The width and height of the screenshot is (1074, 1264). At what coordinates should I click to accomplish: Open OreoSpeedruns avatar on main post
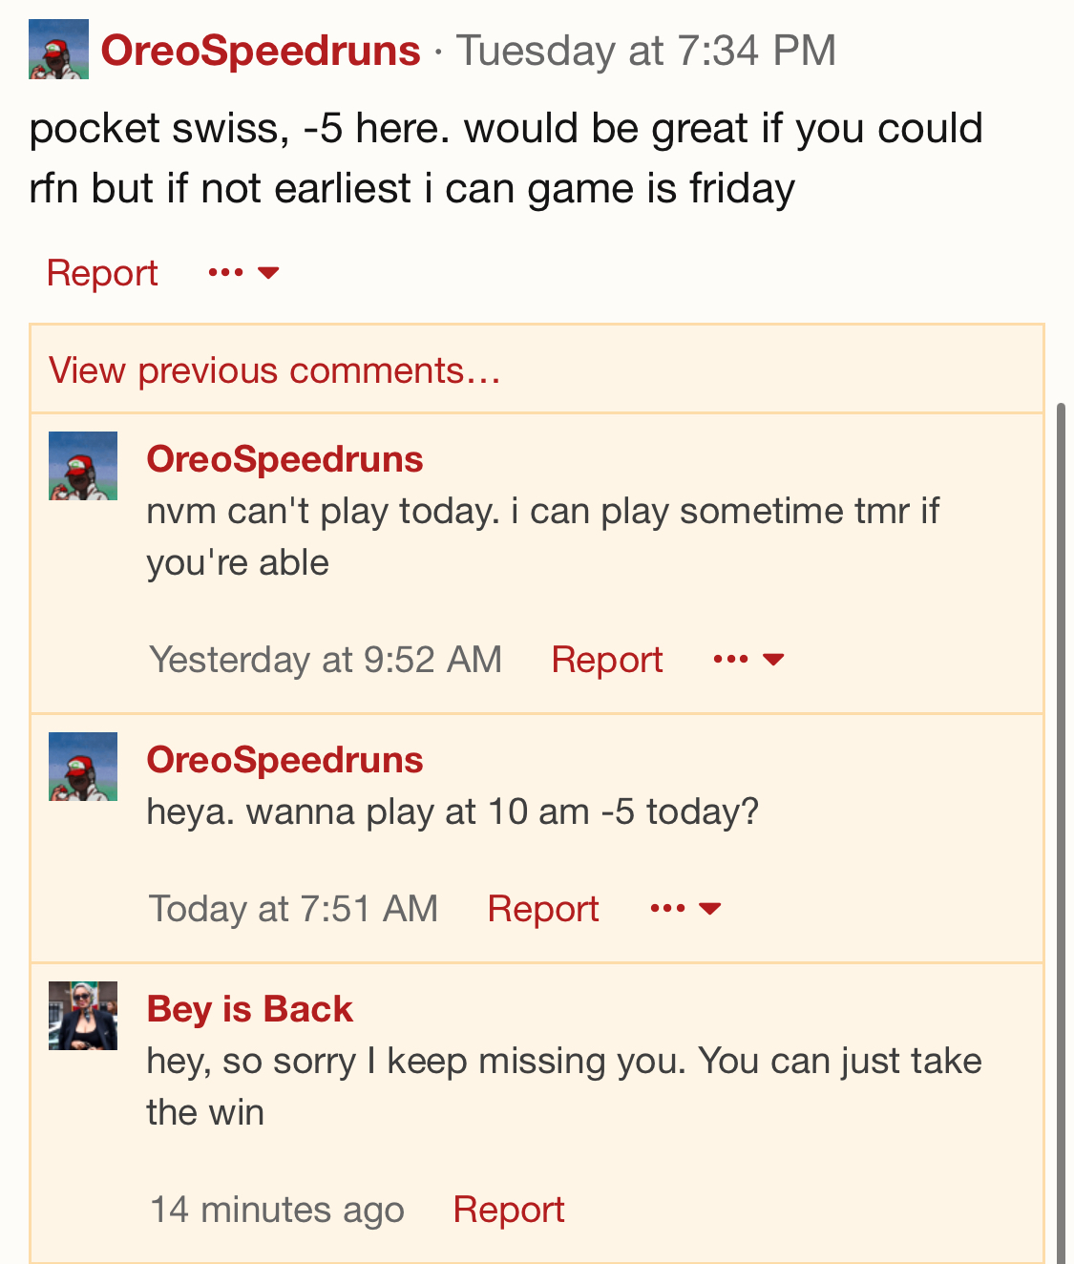point(58,50)
